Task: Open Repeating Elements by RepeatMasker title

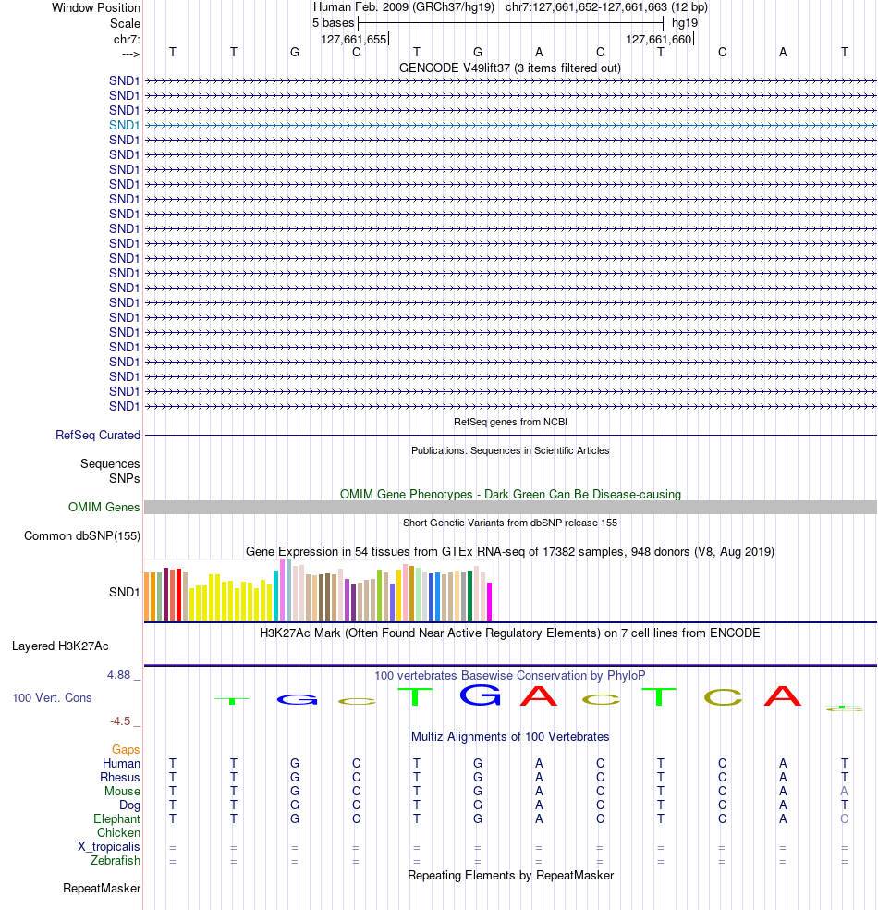Action: click(510, 875)
